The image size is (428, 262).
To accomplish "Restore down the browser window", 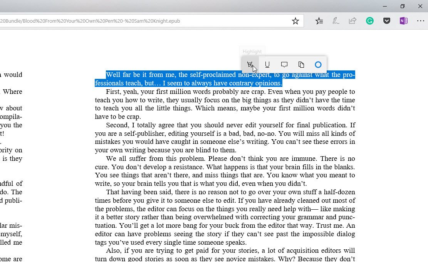I will coord(403,6).
